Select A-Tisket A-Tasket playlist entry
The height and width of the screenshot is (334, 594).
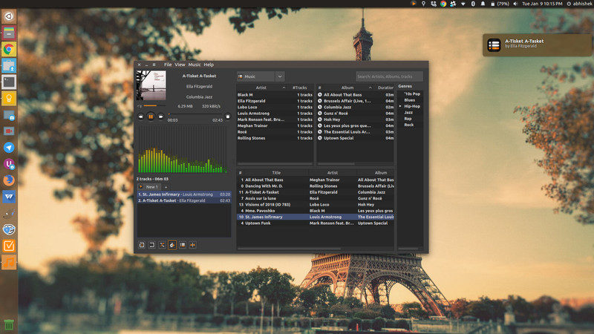(184, 200)
